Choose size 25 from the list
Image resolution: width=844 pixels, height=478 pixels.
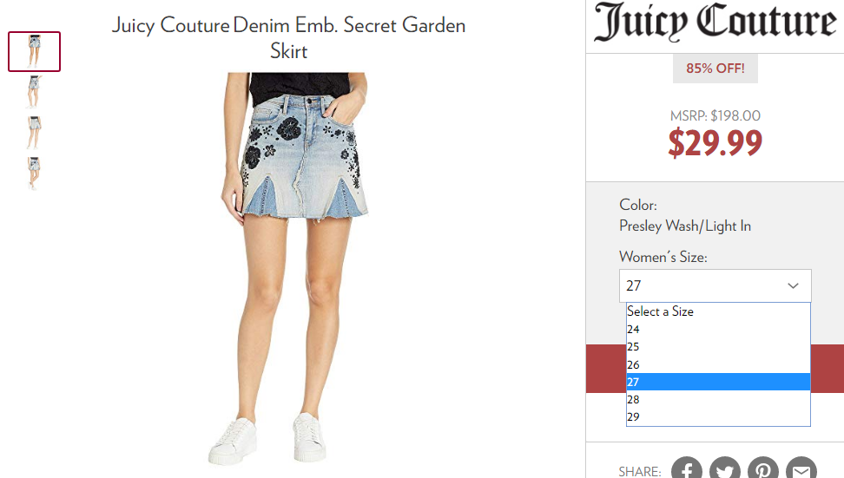(x=718, y=347)
